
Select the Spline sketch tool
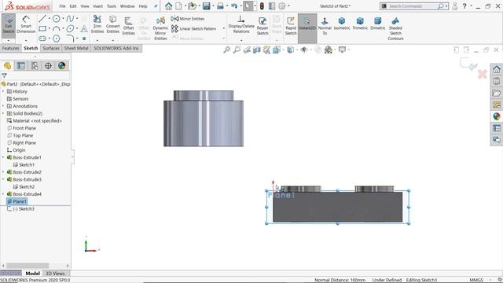click(x=70, y=19)
